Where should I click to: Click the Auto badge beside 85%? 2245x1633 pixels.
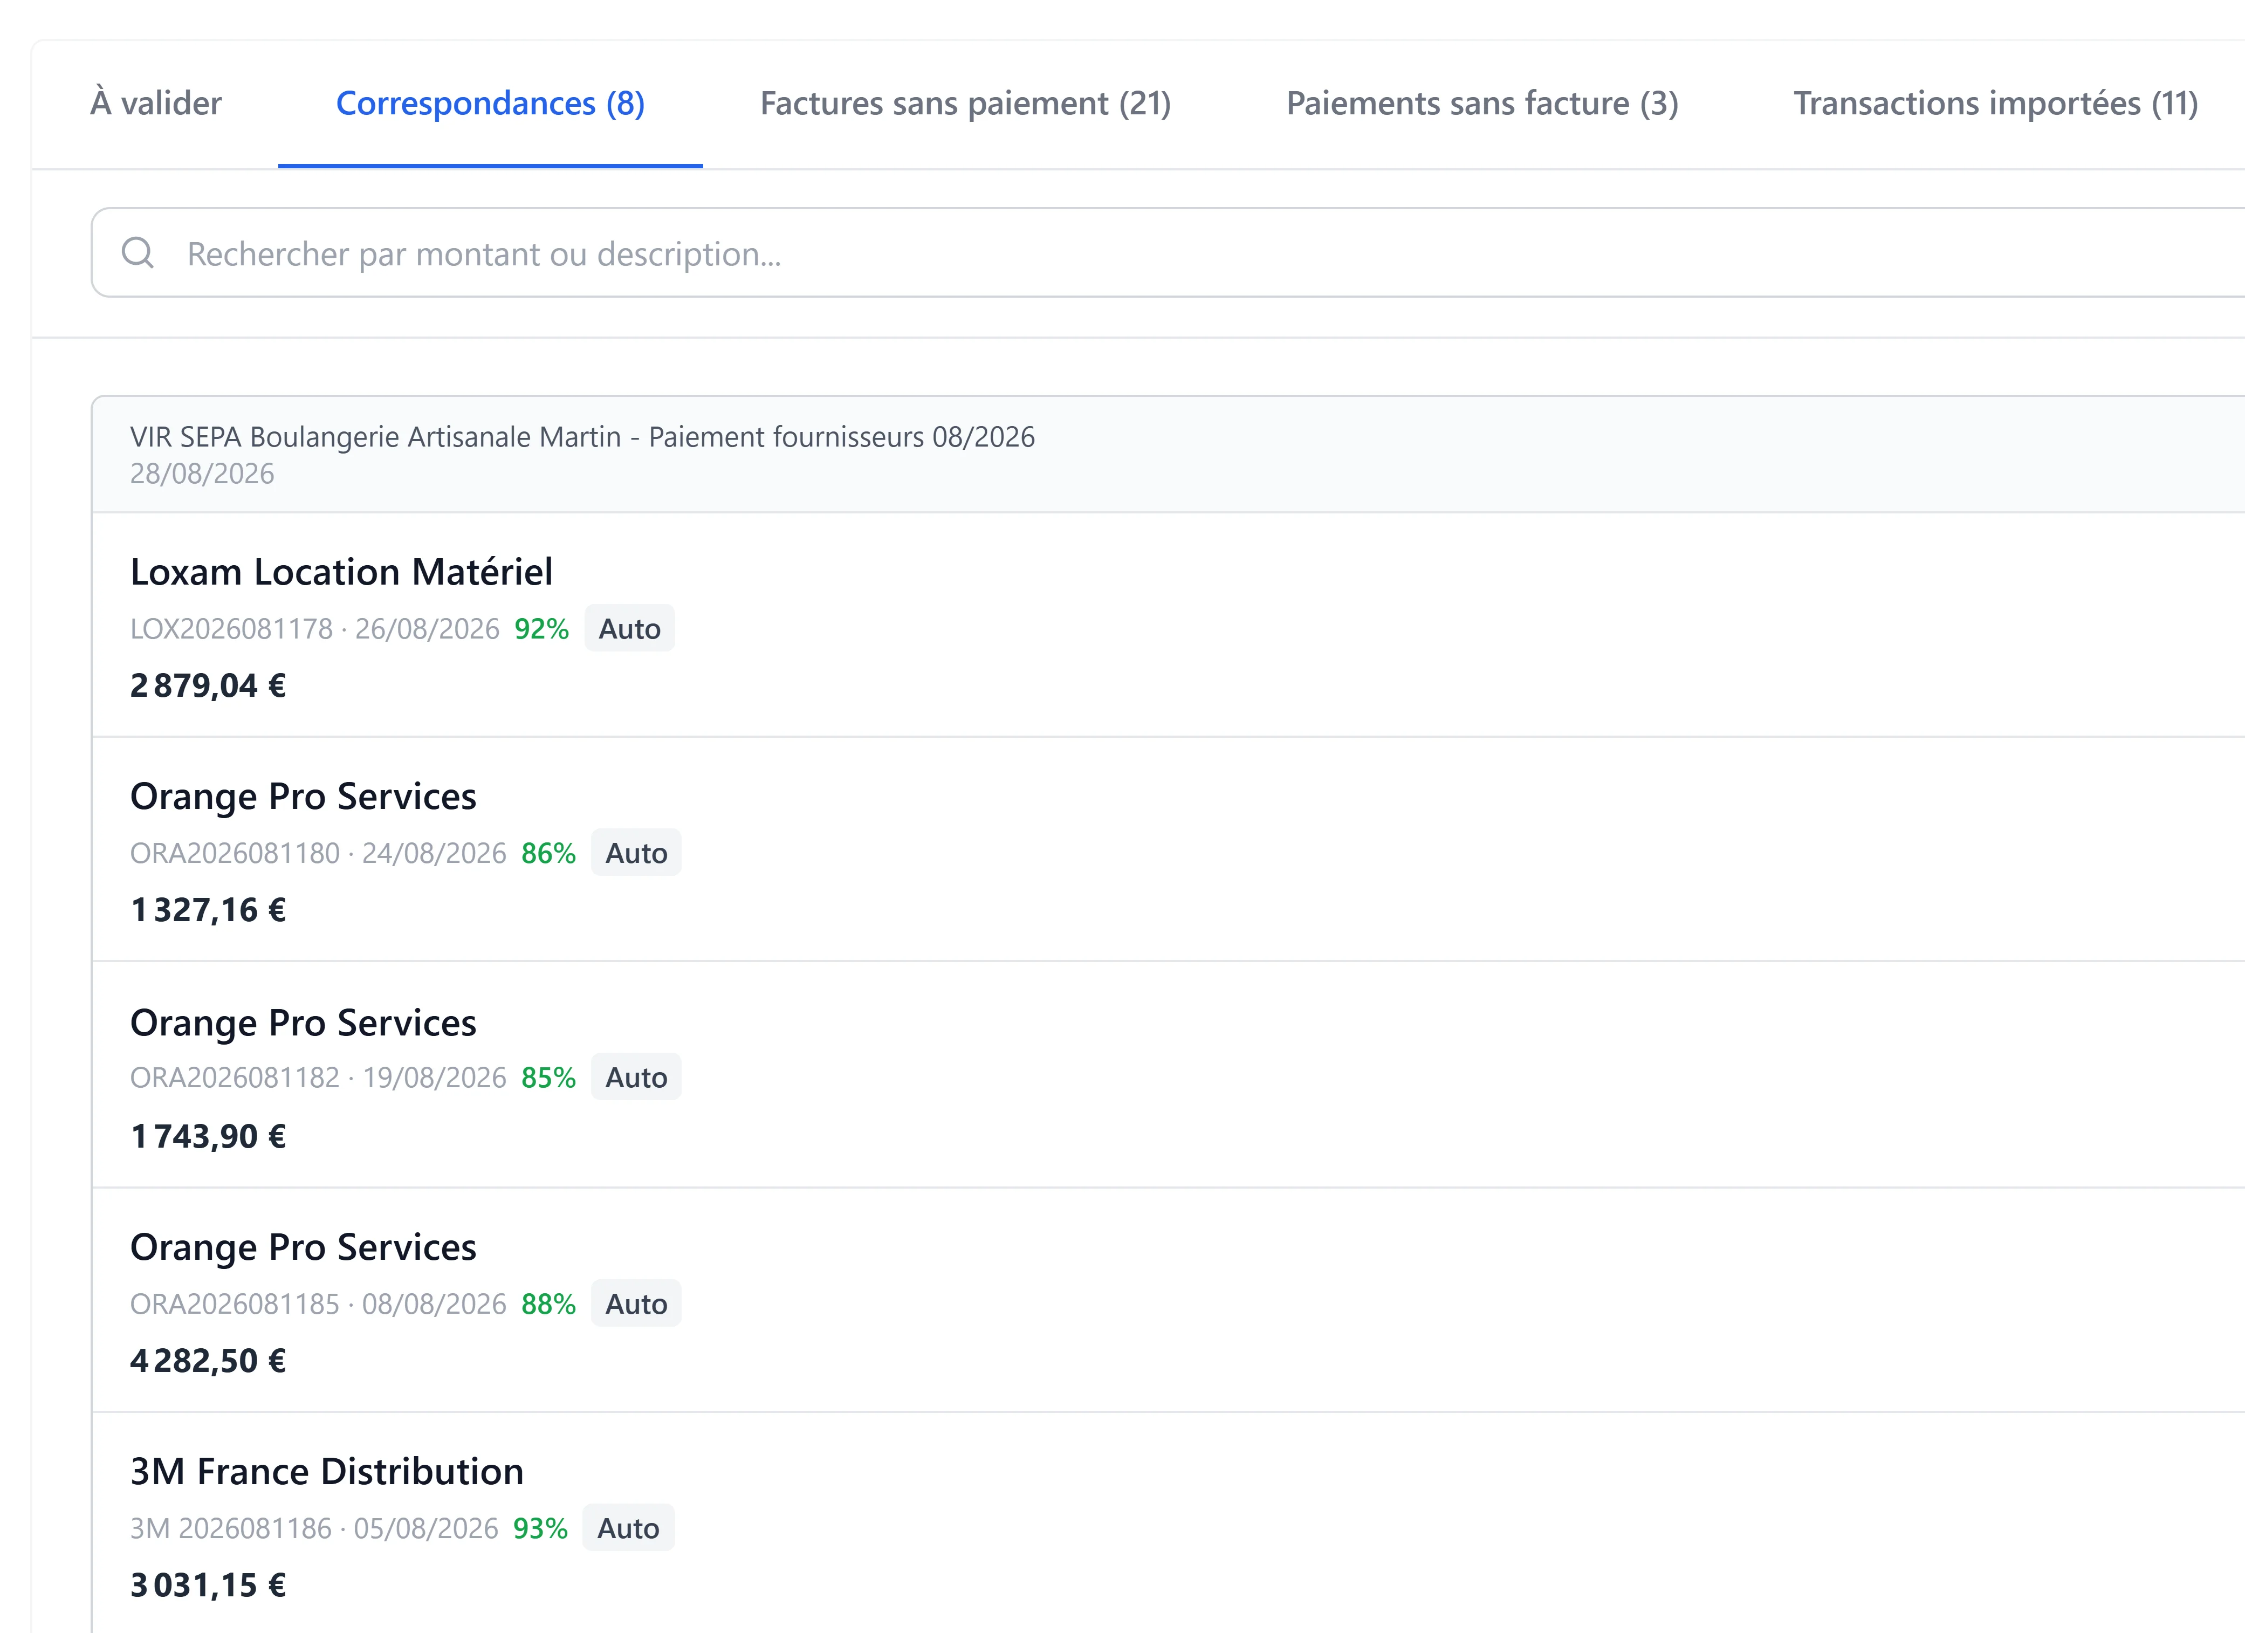tap(636, 1078)
